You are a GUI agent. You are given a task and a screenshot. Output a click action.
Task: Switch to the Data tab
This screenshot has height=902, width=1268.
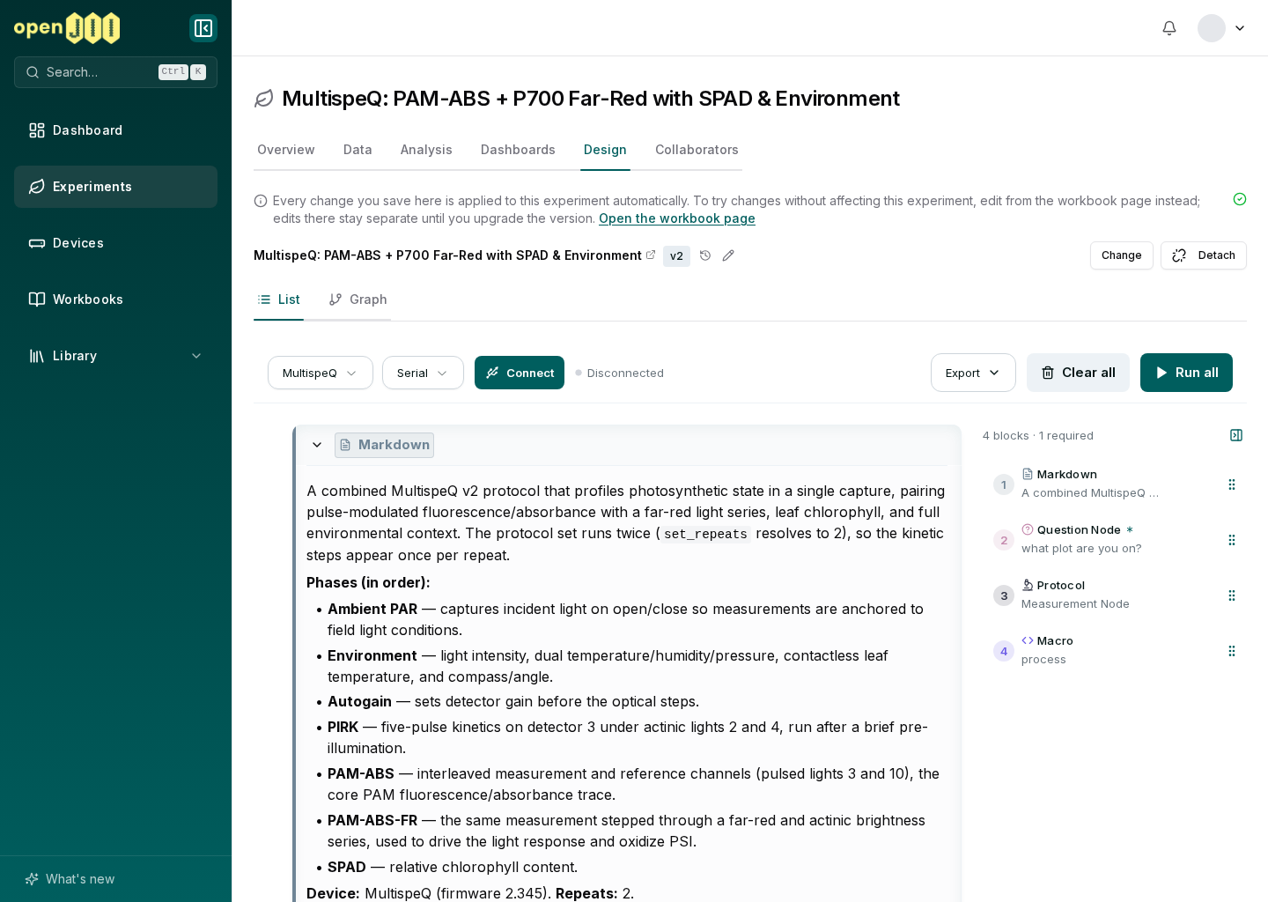358,150
